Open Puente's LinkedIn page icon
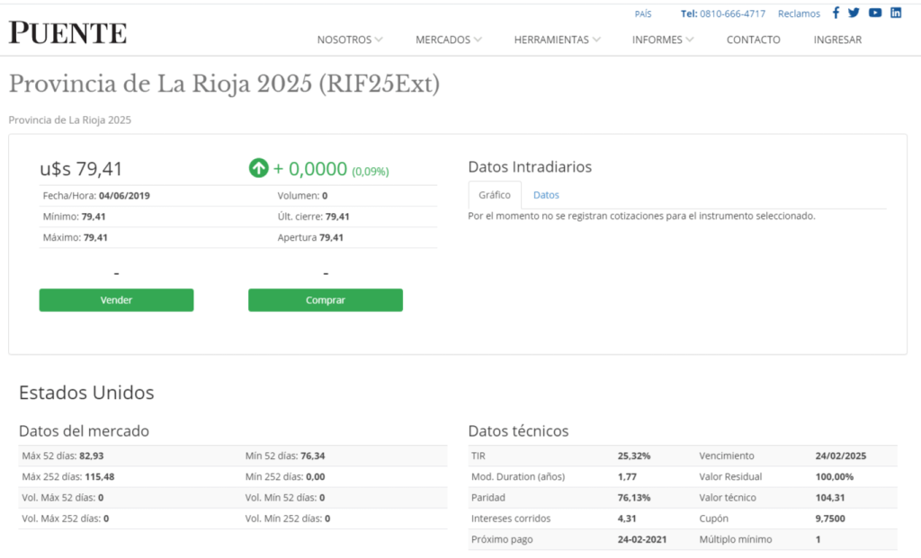The height and width of the screenshot is (558, 921). [x=896, y=13]
